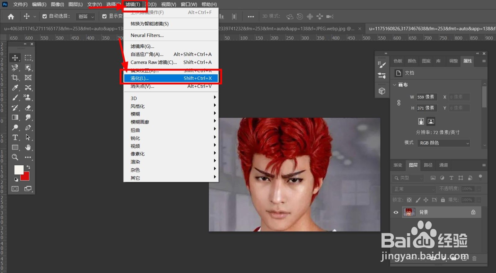Select the Eraser tool
The width and height of the screenshot is (496, 273).
pos(28,107)
